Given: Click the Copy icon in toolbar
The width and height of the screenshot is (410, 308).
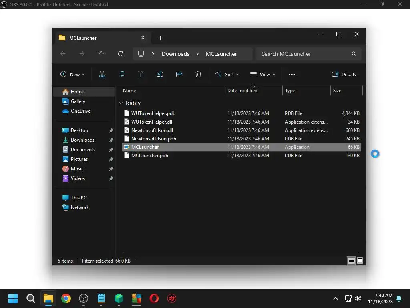Looking at the screenshot, I should [x=121, y=74].
